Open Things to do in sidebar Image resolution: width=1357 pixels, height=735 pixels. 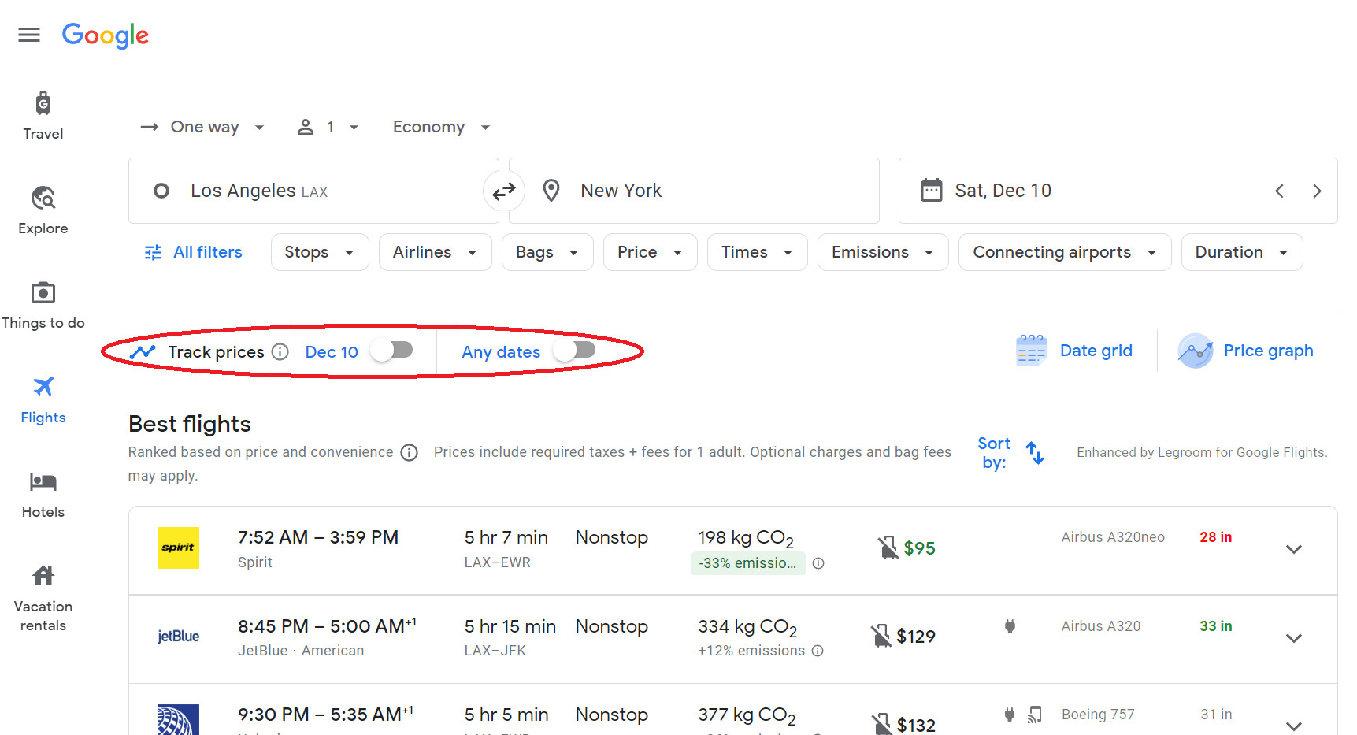[43, 306]
